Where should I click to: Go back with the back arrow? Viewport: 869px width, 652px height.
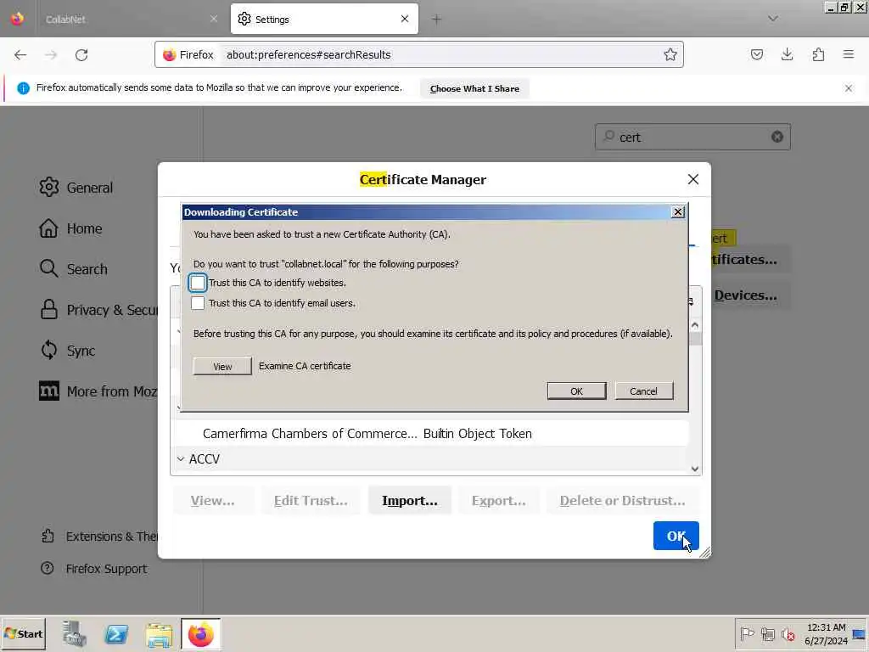(x=20, y=55)
